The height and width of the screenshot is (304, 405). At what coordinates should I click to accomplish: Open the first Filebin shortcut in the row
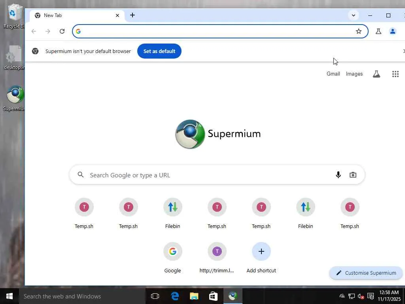pos(172,213)
